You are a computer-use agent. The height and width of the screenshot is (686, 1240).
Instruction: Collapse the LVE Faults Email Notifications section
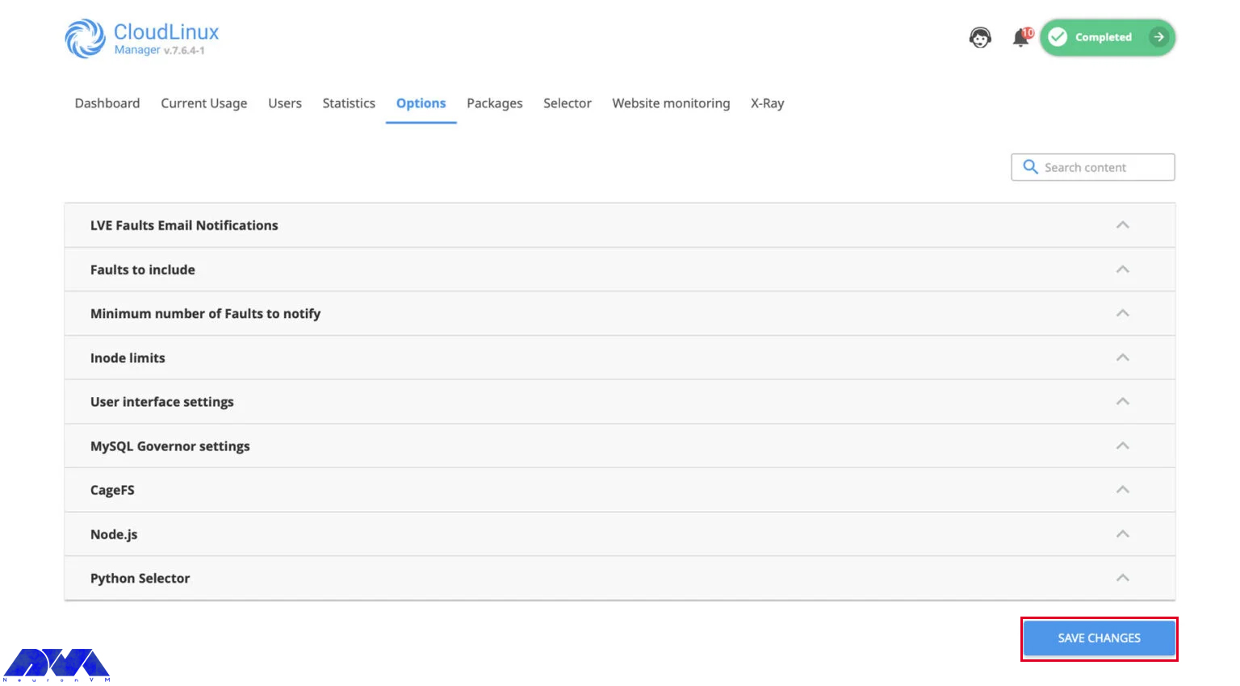coord(1122,225)
